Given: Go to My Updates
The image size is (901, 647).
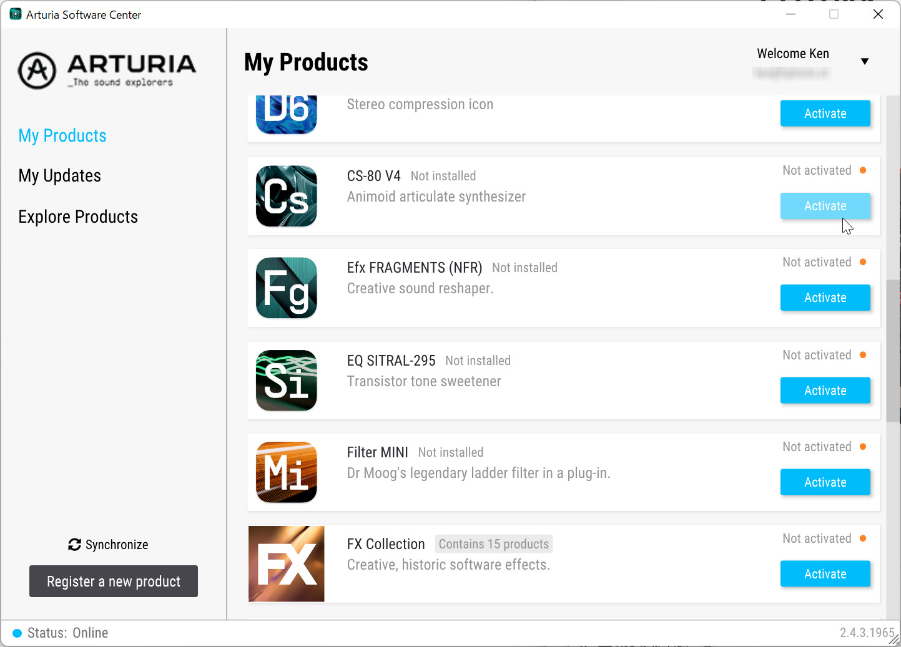Looking at the screenshot, I should pos(60,175).
